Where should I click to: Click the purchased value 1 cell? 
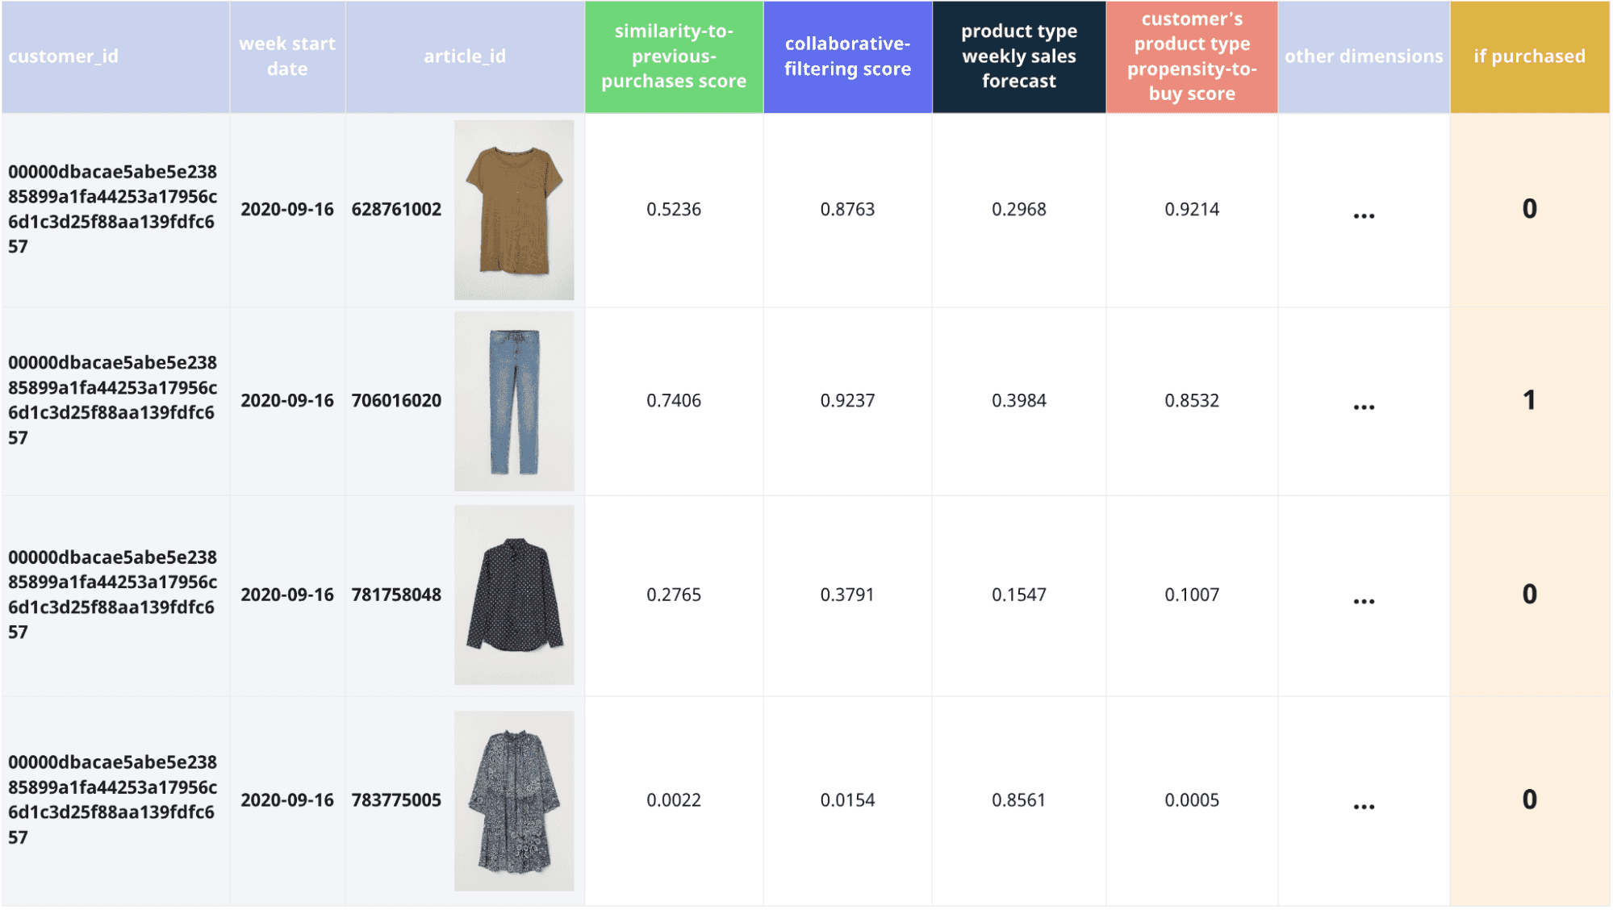[1530, 401]
